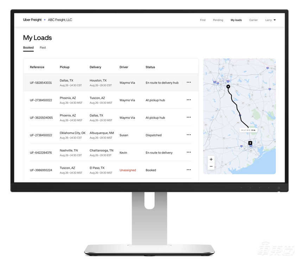Open the Carrier navigation link
The height and width of the screenshot is (260, 299).
pos(253,20)
